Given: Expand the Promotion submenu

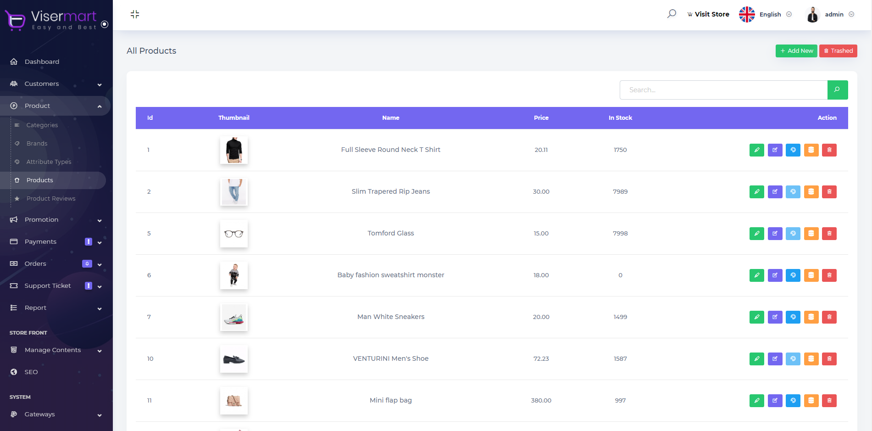Looking at the screenshot, I should coord(55,220).
